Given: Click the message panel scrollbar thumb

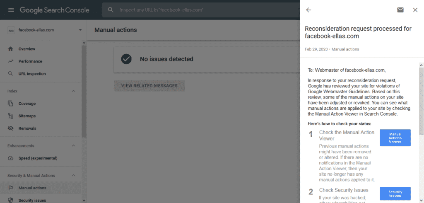Looking at the screenshot, I should (421, 101).
